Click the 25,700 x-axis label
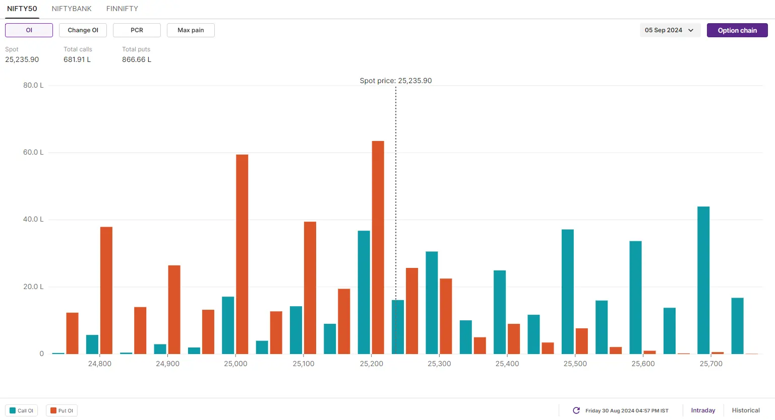The width and height of the screenshot is (775, 420). (x=711, y=364)
